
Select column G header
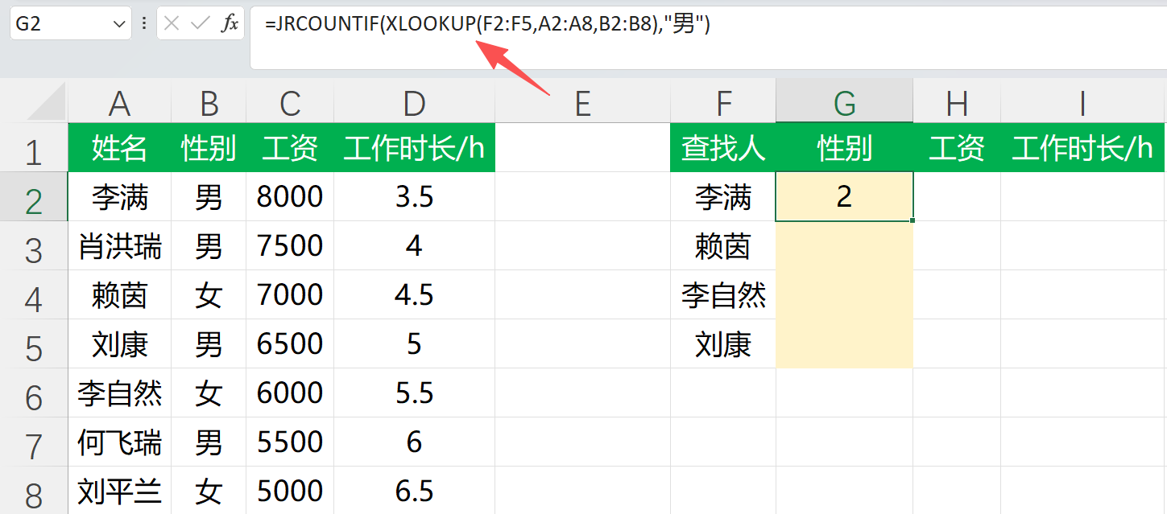(x=843, y=103)
